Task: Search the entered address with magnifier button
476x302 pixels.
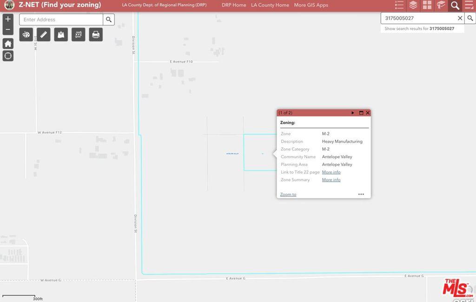Action: pyautogui.click(x=109, y=20)
